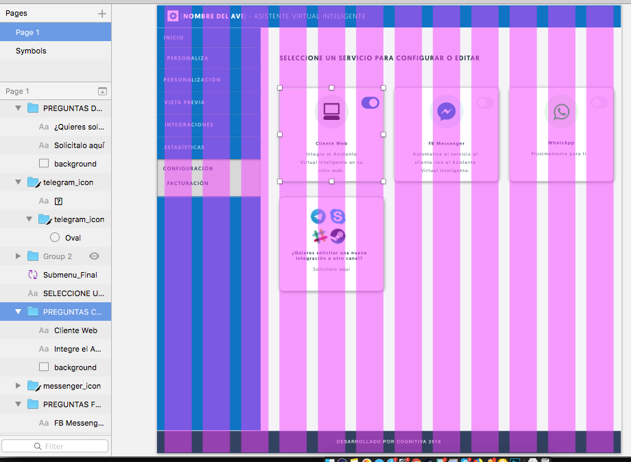Image resolution: width=631 pixels, height=462 pixels.
Task: Click the WhatsApp card title
Action: [x=561, y=143]
